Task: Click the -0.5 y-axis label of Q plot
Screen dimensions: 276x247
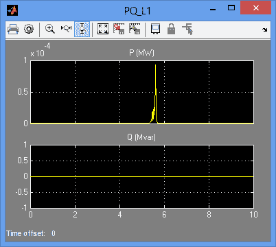Action: pos(22,192)
